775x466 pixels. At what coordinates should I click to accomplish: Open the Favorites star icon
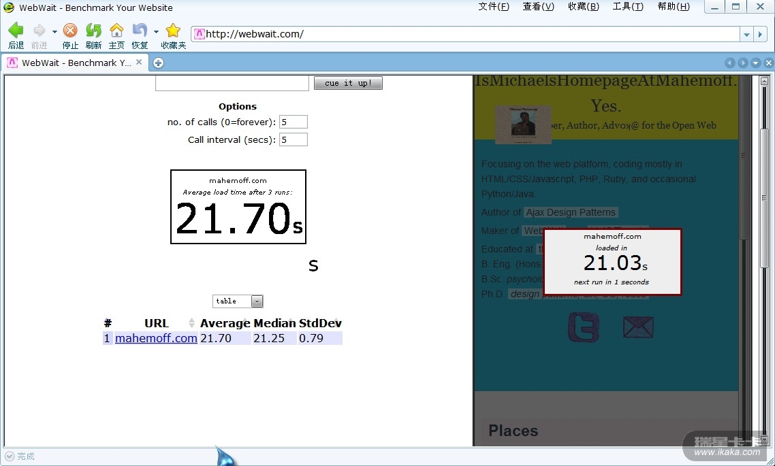pos(173,31)
